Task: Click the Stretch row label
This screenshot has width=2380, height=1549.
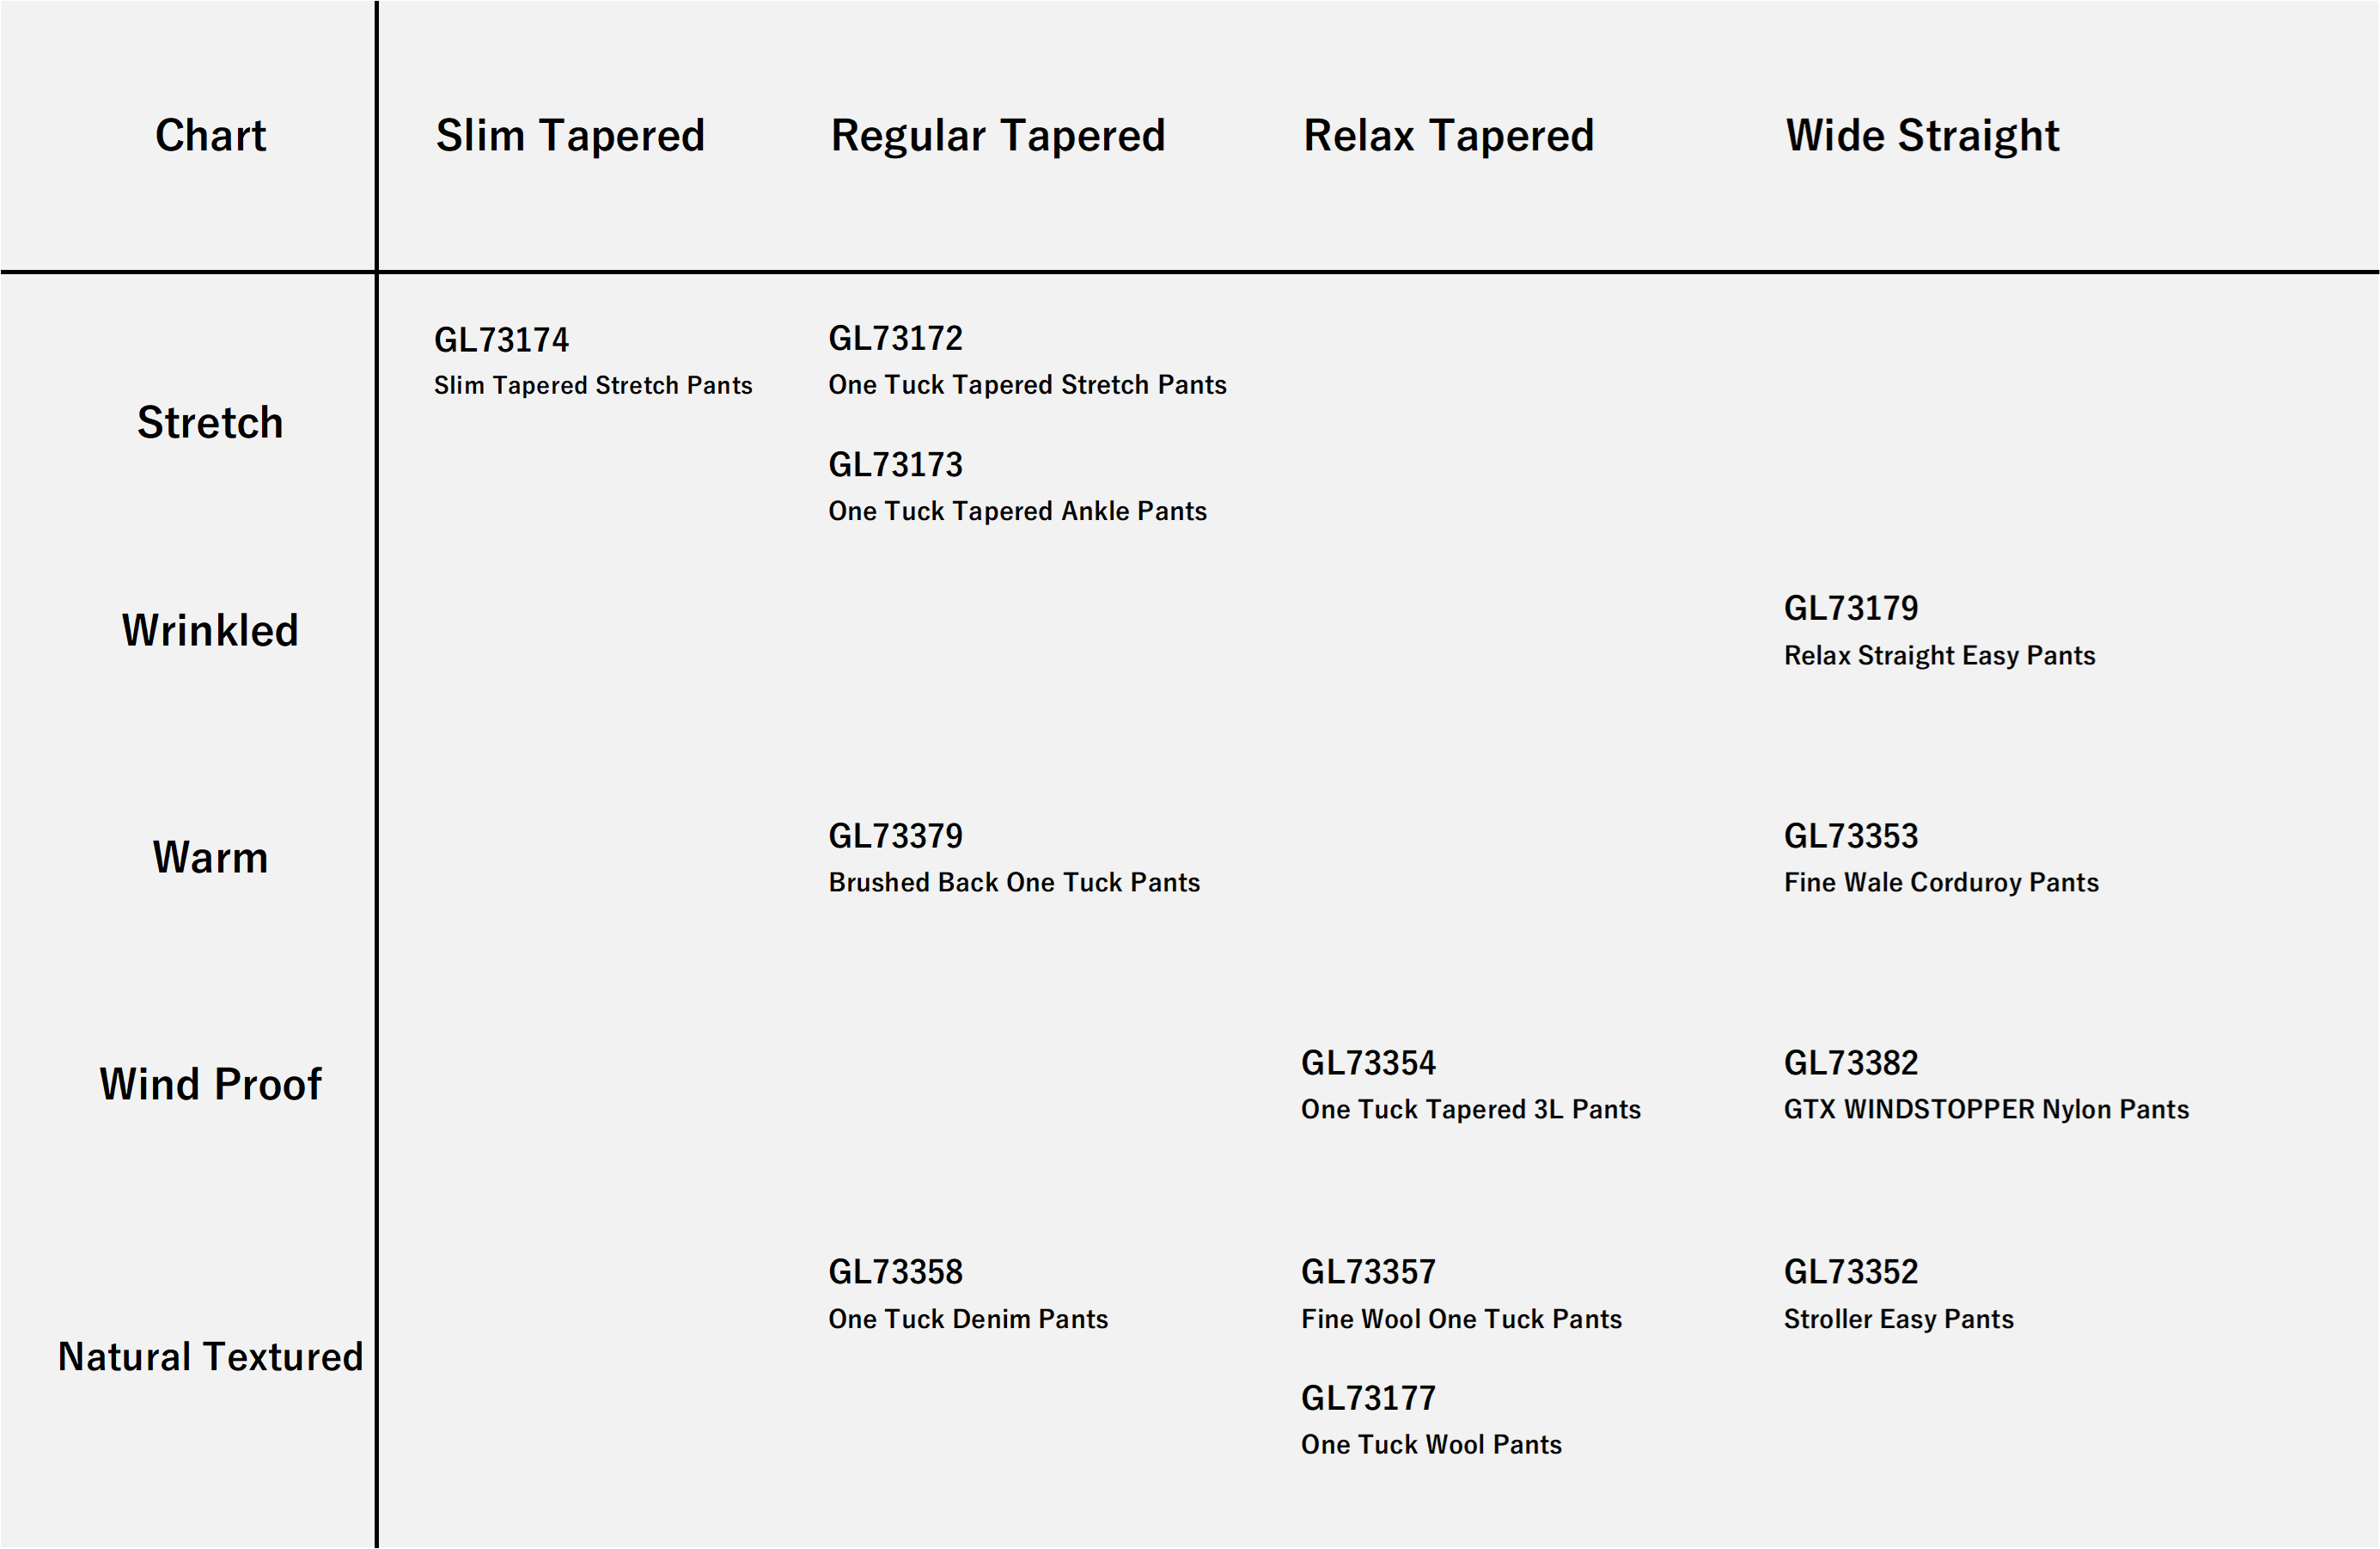Action: [210, 422]
